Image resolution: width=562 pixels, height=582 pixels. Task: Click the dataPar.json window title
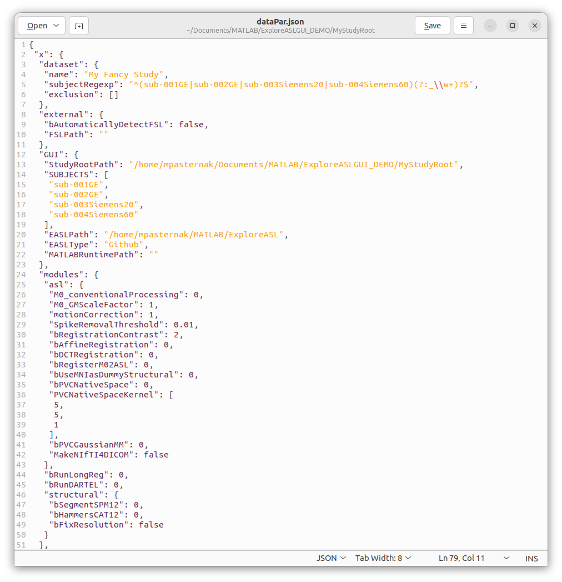click(x=280, y=22)
